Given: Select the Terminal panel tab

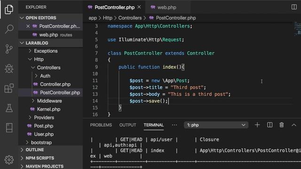Looking at the screenshot, I should pyautogui.click(x=154, y=125).
